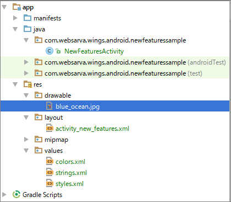Select the package labeled (test)
Viewport: 231px width, 202px height.
(123, 73)
